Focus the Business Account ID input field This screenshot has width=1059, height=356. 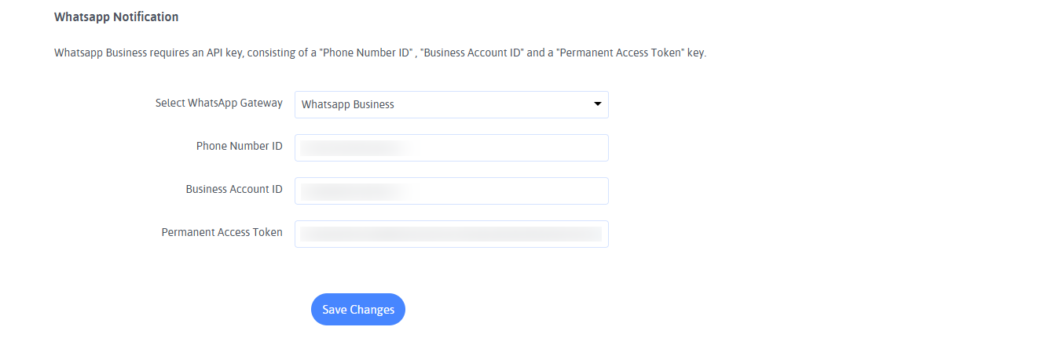click(451, 191)
